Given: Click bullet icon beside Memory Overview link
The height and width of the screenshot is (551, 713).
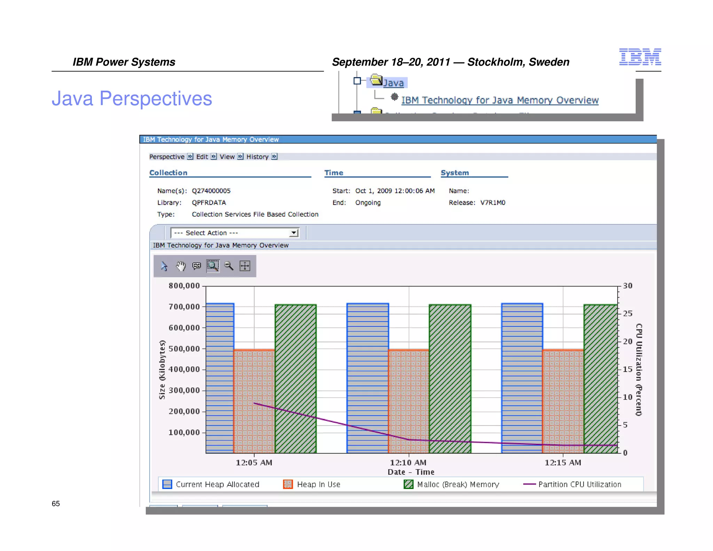Looking at the screenshot, I should [x=394, y=97].
